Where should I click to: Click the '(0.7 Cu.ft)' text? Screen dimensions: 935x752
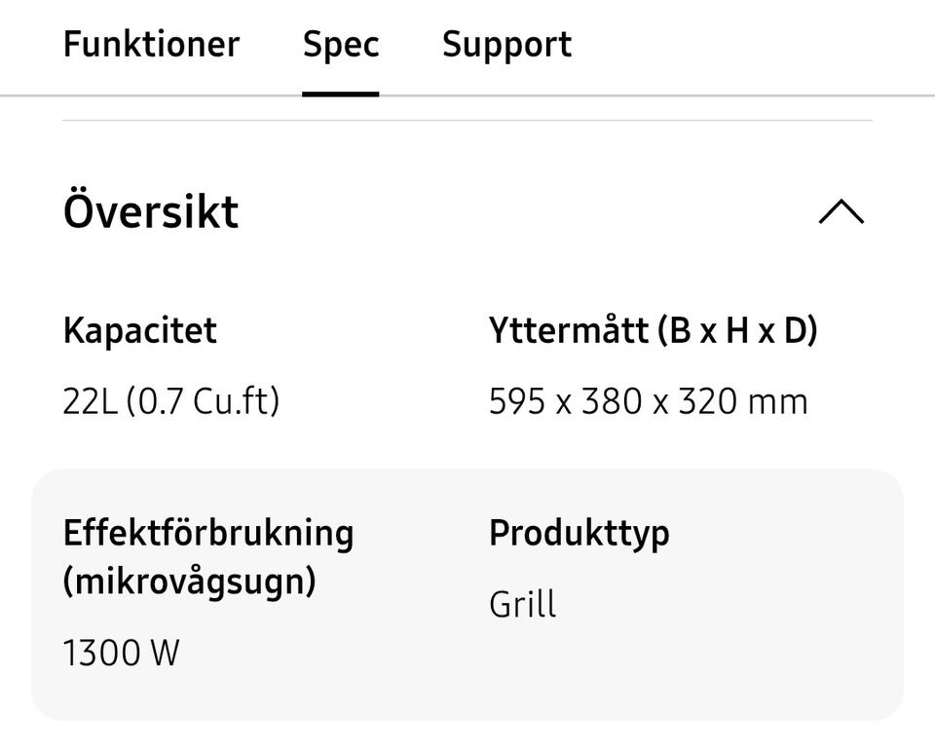(x=203, y=401)
